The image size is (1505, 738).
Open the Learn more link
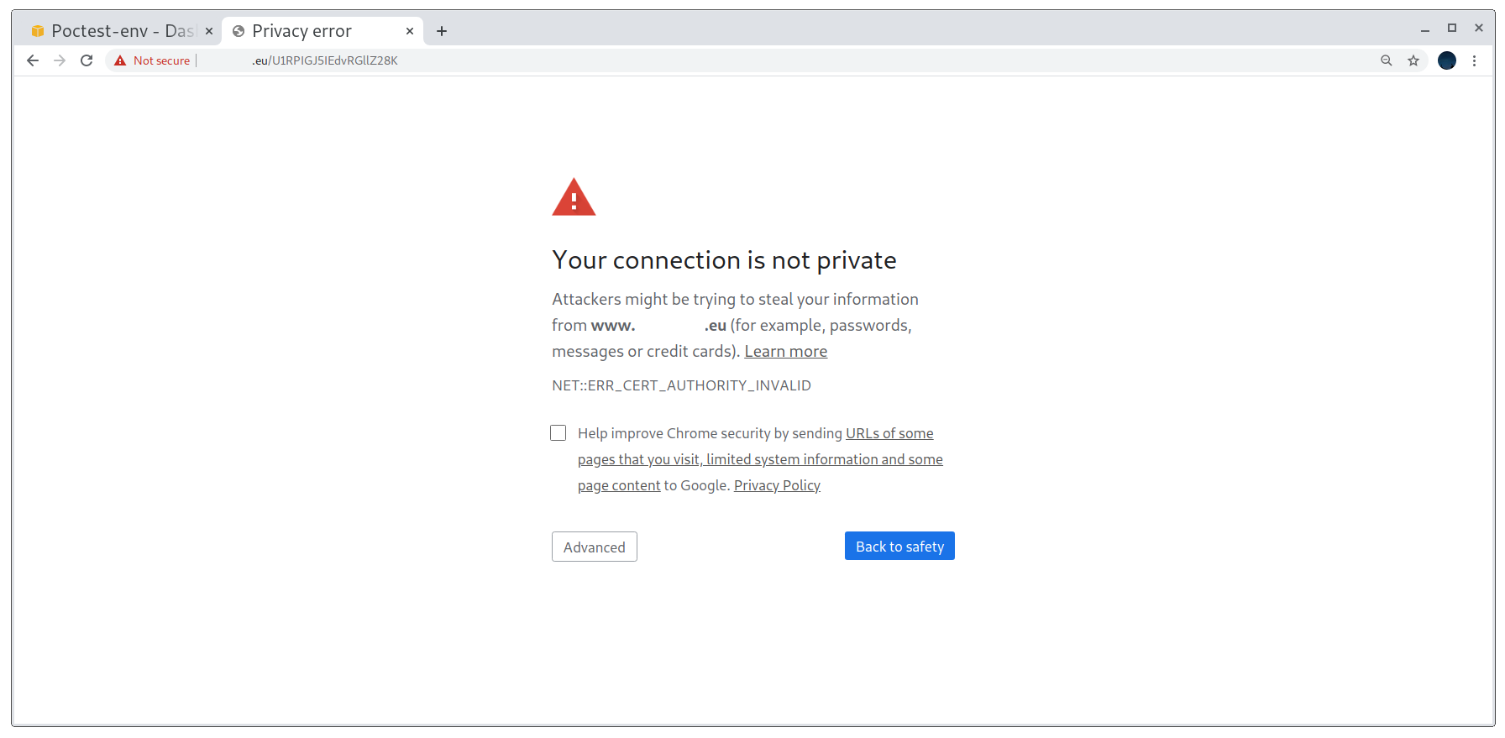click(786, 352)
